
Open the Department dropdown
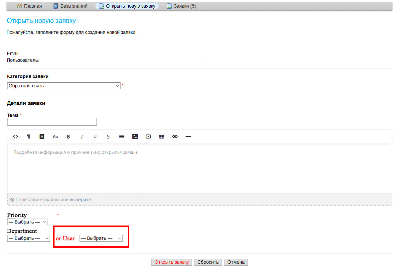coord(28,238)
